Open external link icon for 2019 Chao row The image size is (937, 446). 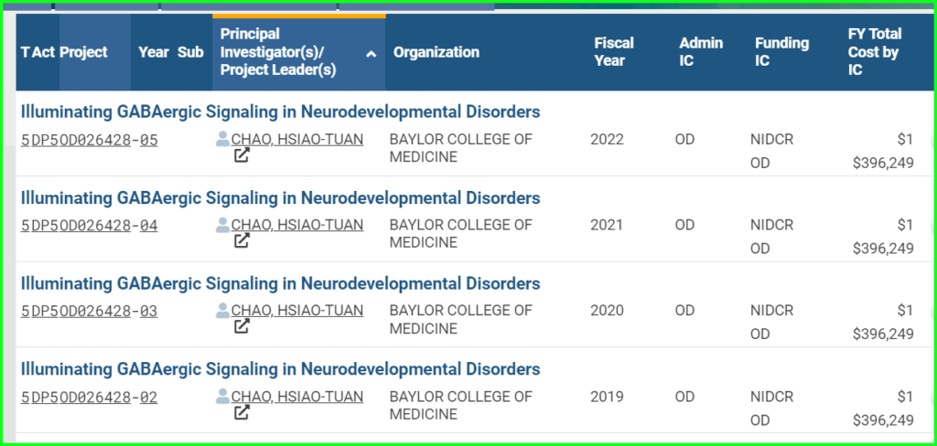[242, 413]
